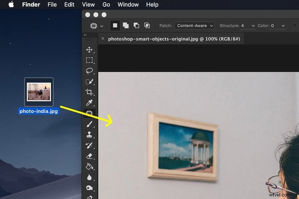Select the Crop tool
The image size is (299, 199).
89,92
